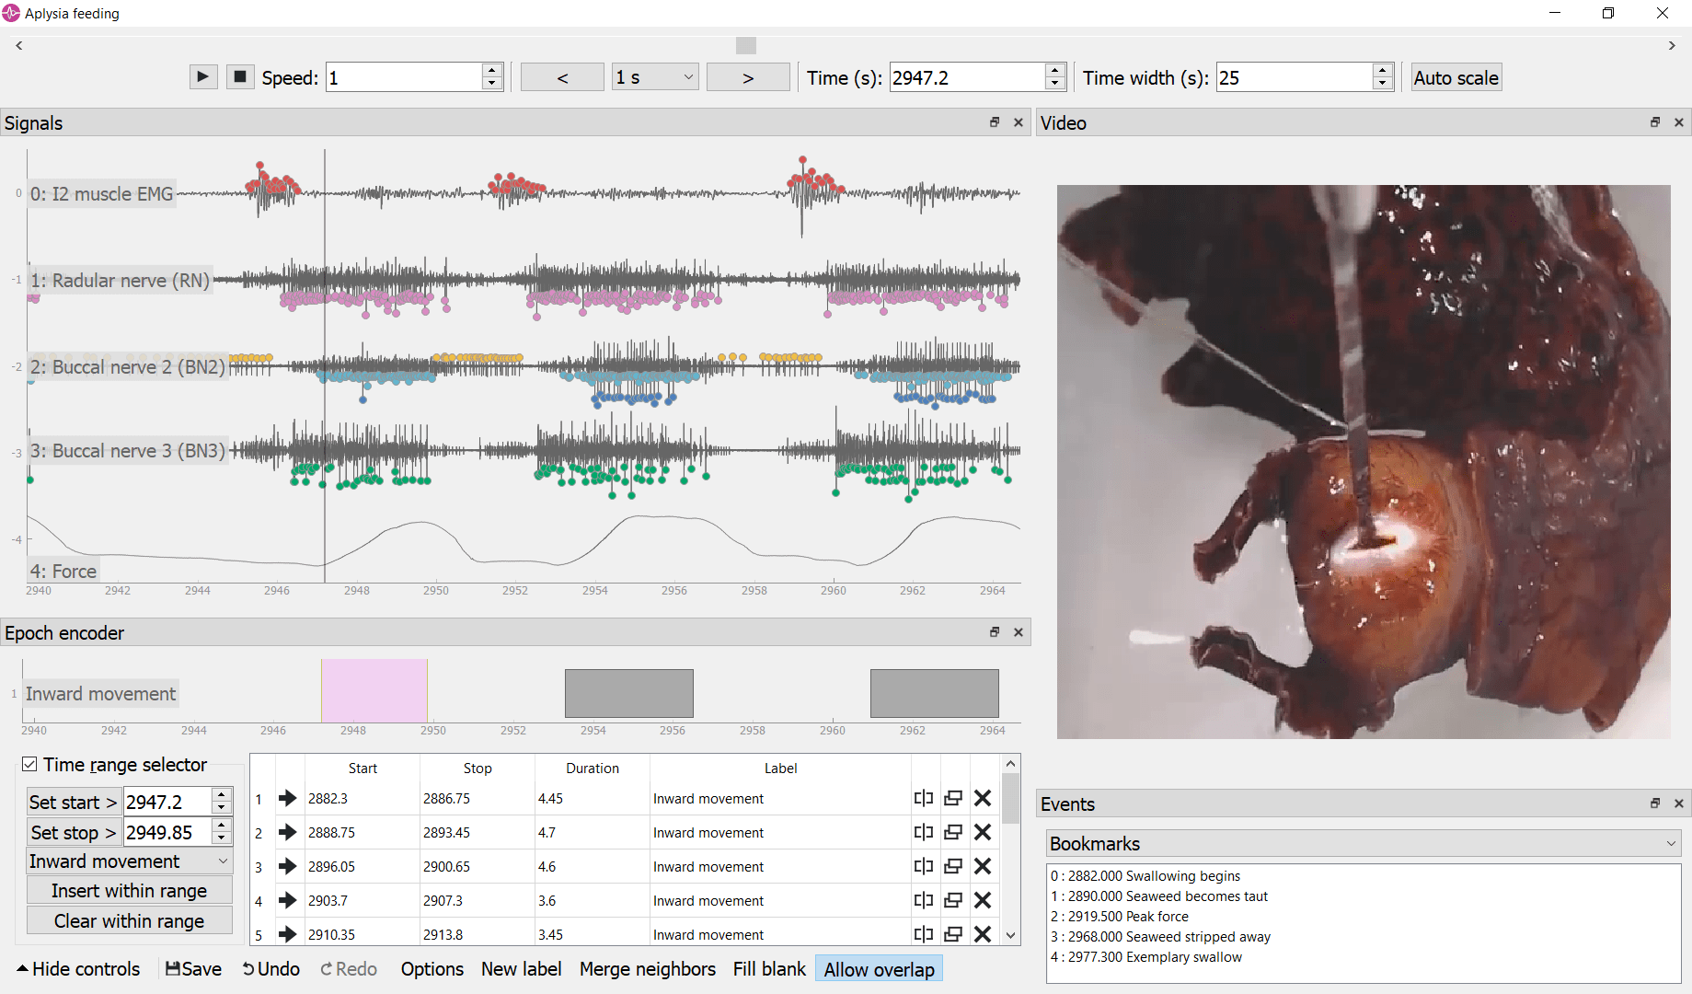Click the Auto scale button
The width and height of the screenshot is (1692, 994).
[1456, 77]
